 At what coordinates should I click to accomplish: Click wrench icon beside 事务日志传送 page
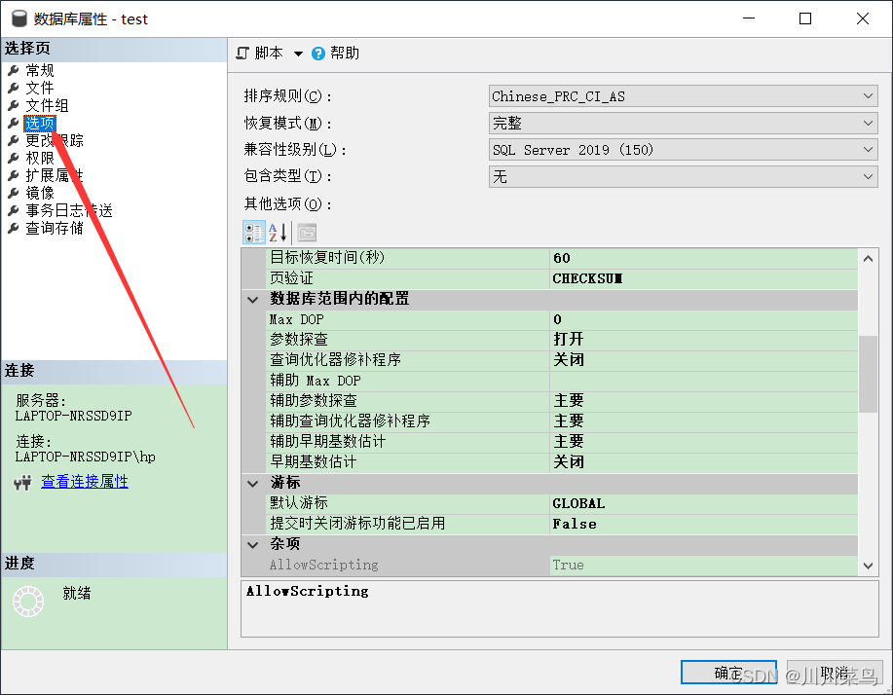(x=13, y=210)
